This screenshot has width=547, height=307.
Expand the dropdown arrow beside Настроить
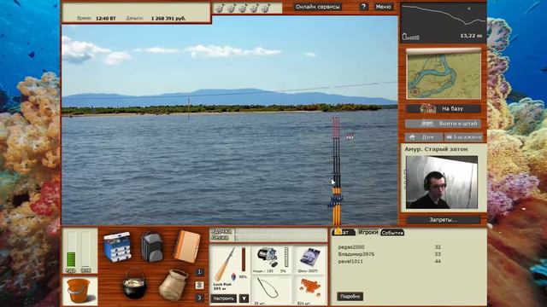244,298
